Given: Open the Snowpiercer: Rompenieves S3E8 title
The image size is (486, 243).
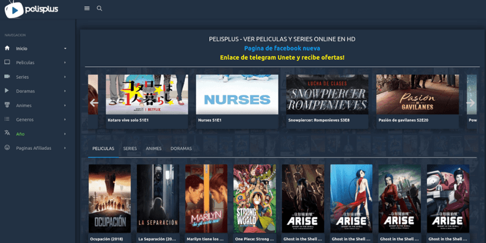Looking at the screenshot, I should tap(319, 120).
